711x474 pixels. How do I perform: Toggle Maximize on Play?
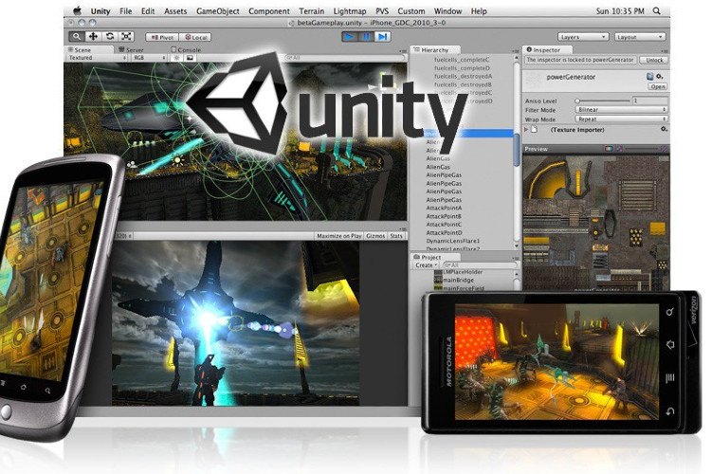coord(338,236)
